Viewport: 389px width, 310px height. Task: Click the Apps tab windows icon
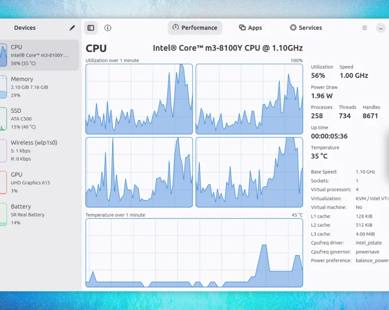[x=242, y=28]
